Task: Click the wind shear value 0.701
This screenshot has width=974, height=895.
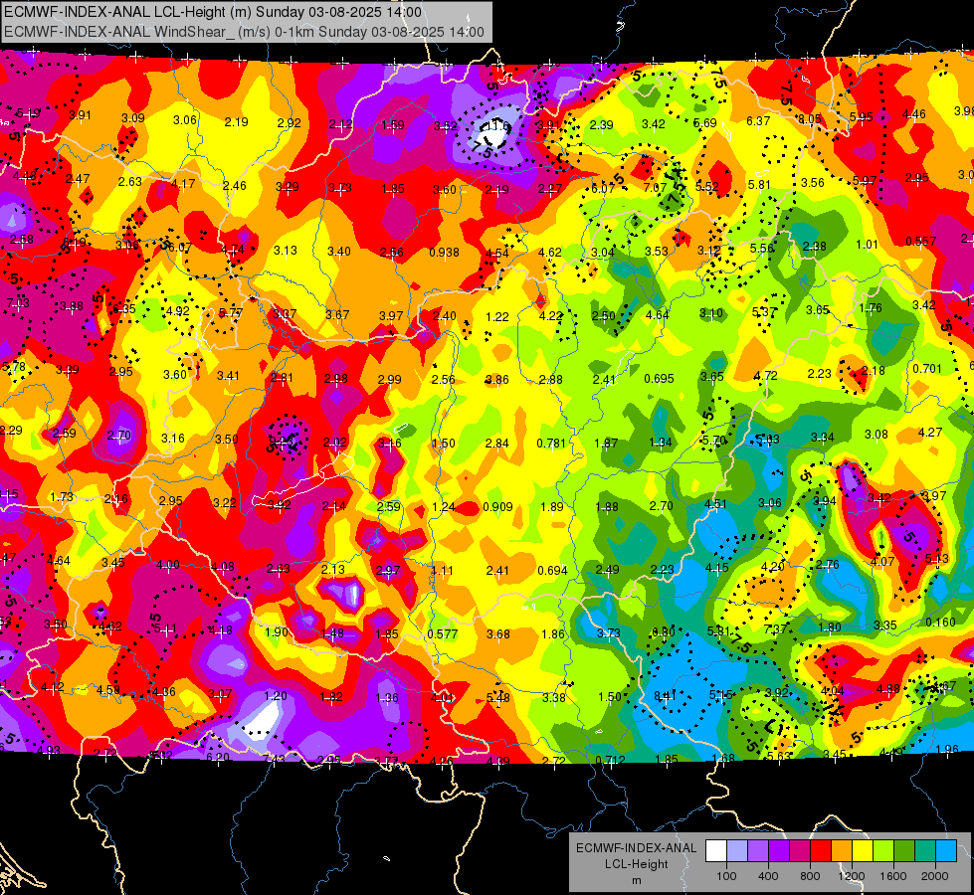Action: 927,369
